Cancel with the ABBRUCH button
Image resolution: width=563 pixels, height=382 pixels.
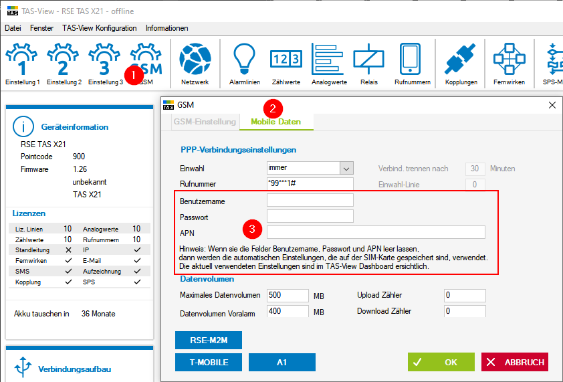[515, 362]
